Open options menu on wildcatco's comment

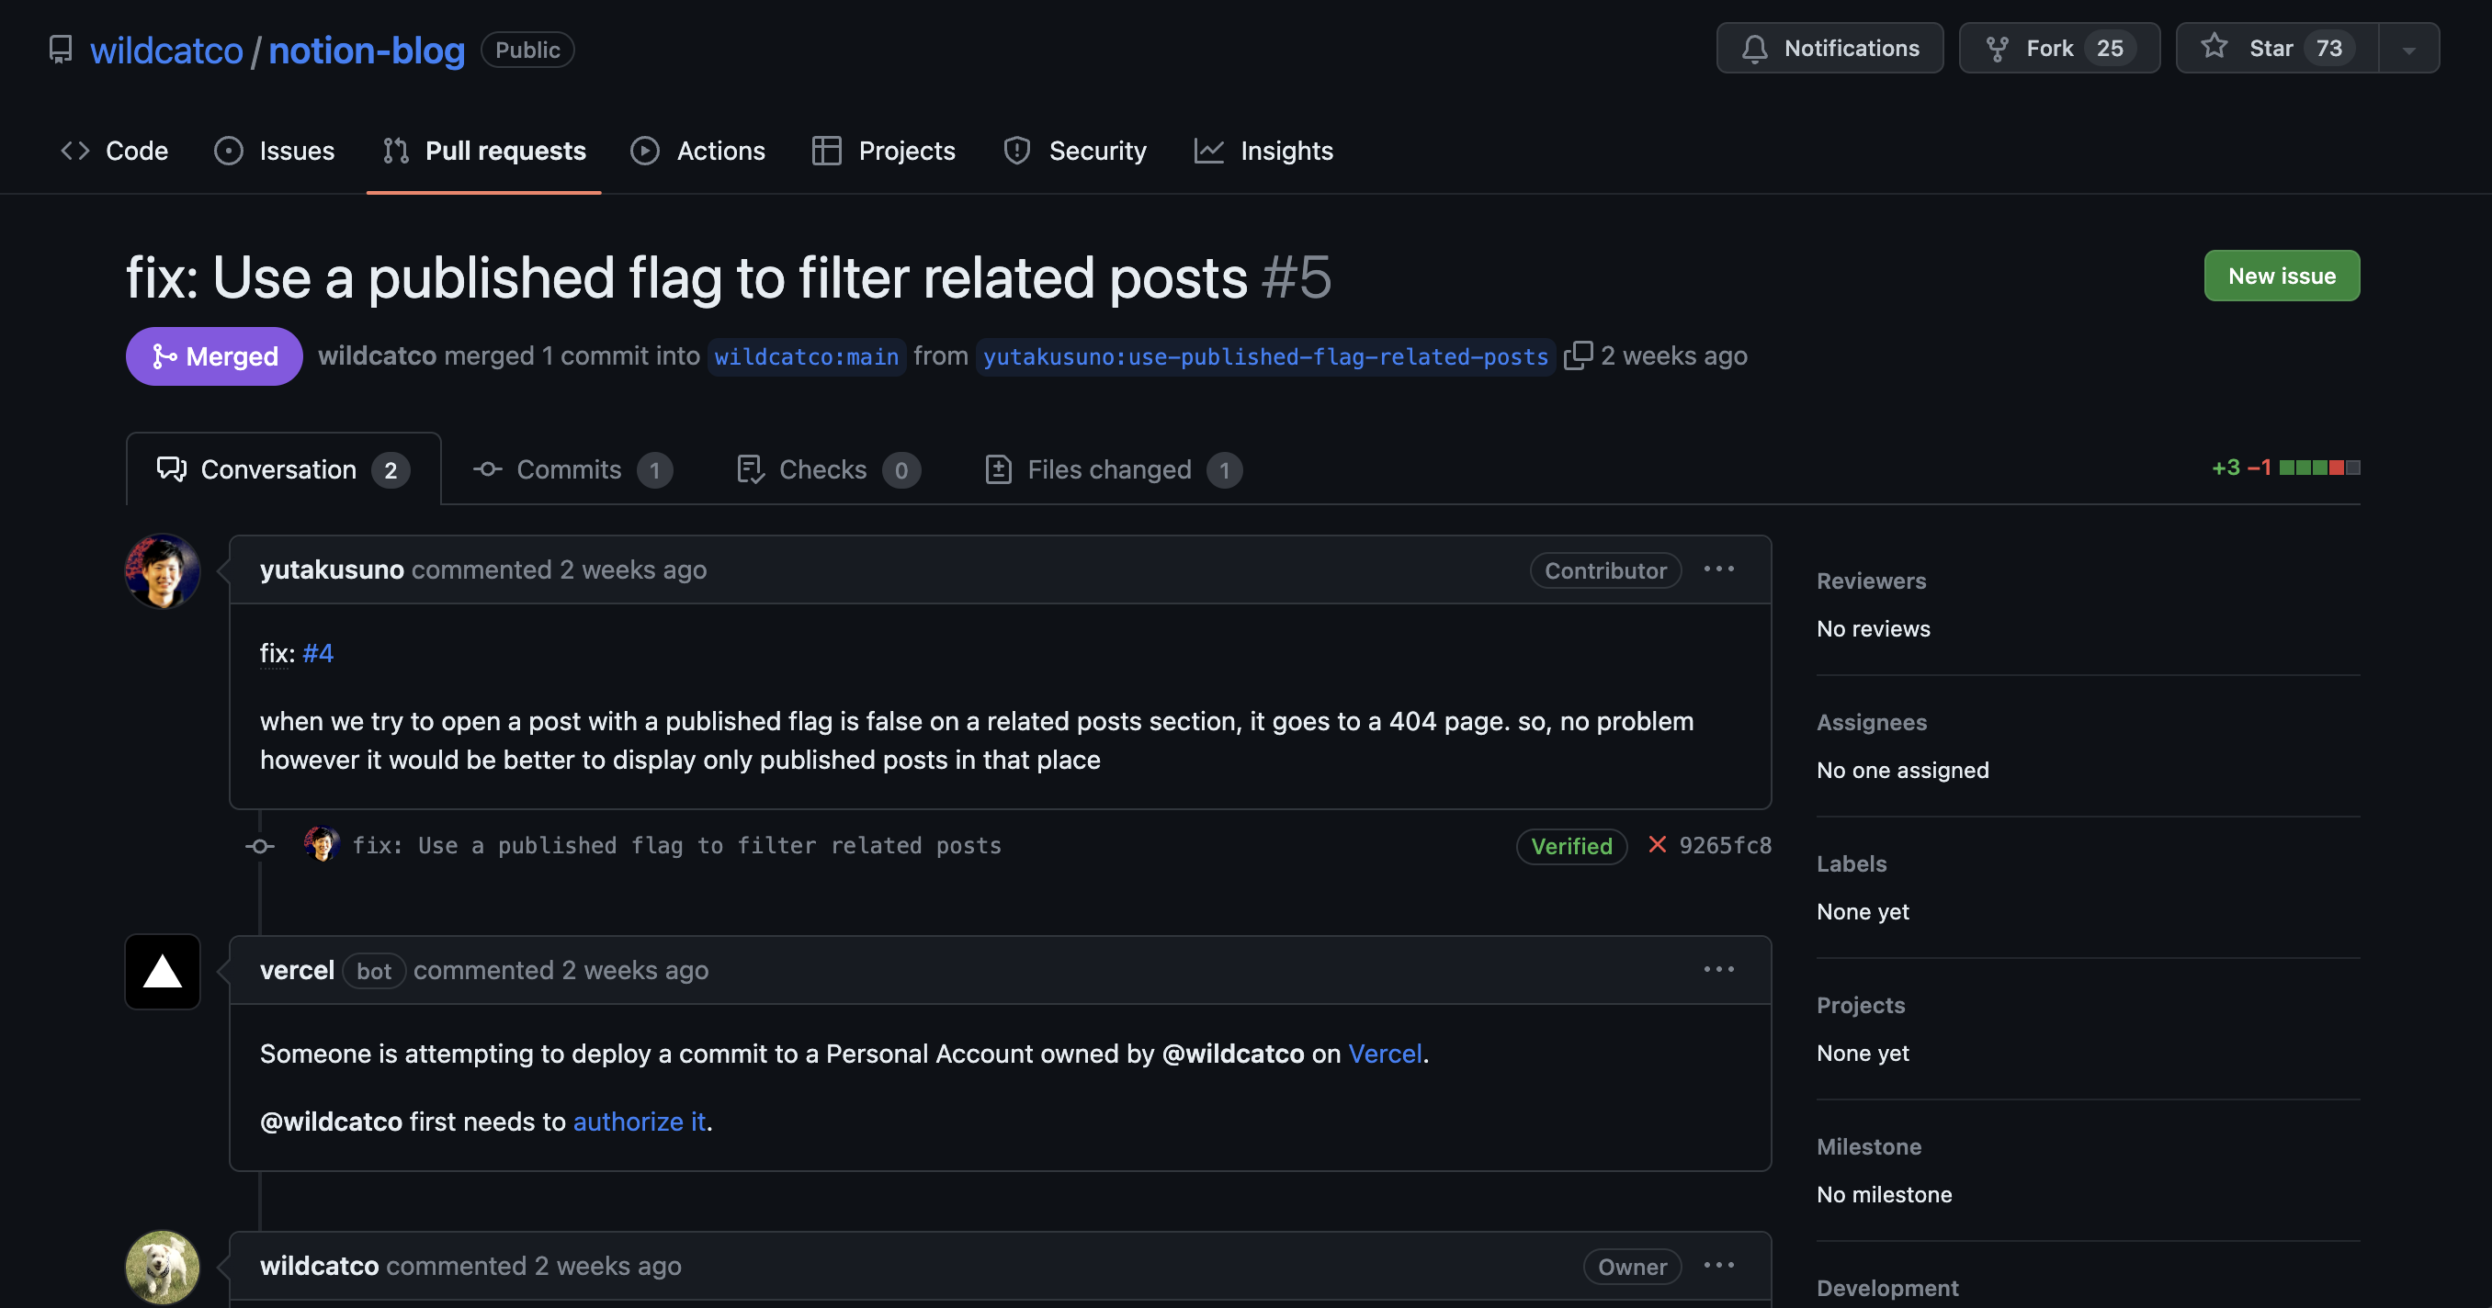(1718, 1266)
